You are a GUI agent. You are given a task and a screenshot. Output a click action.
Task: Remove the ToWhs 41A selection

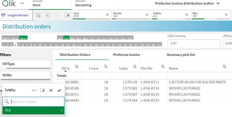[187, 14]
